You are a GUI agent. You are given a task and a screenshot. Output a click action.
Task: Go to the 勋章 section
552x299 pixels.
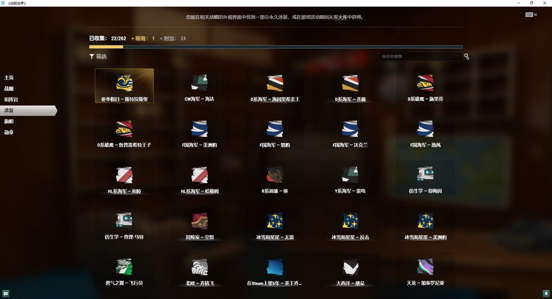9,132
